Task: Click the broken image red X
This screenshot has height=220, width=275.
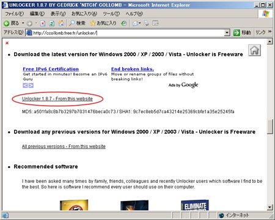Action: [x=7, y=43]
